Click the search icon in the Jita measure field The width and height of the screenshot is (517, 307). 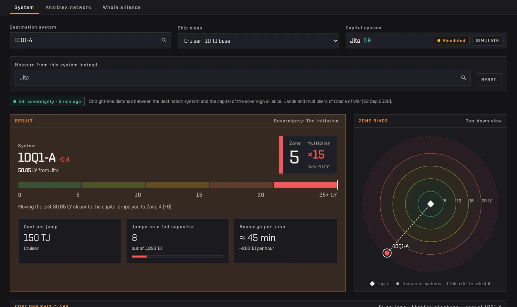463,78
